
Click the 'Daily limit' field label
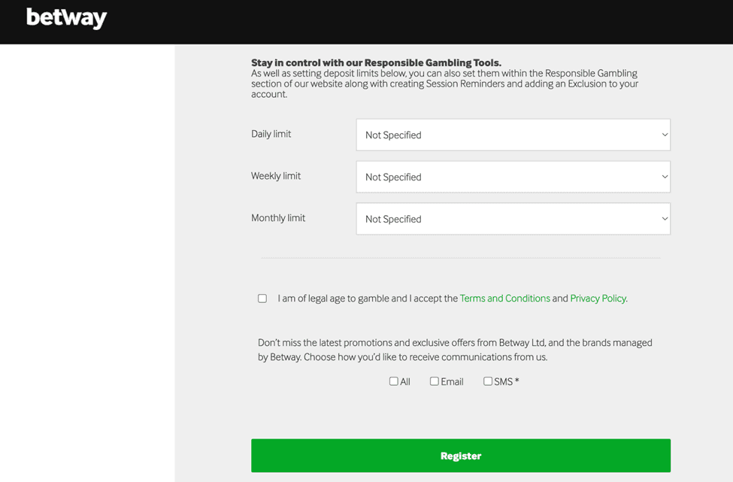(271, 134)
